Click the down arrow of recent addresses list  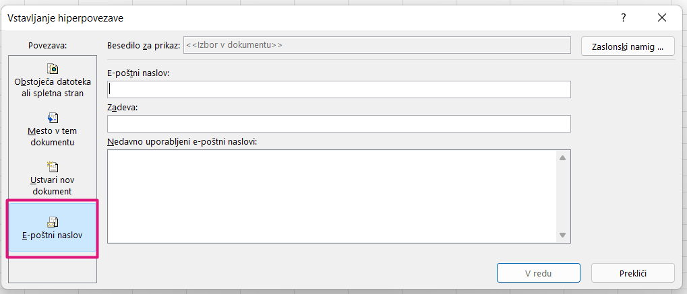pyautogui.click(x=562, y=235)
